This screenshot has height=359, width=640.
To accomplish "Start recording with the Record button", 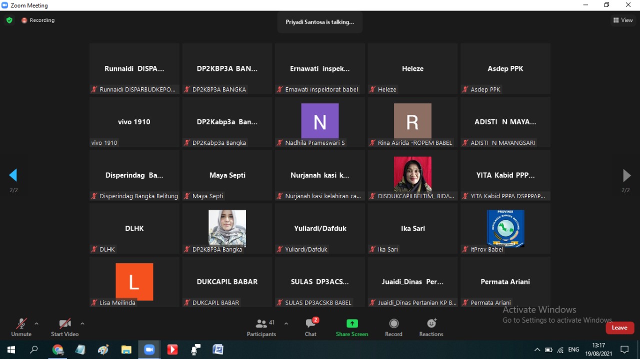I will 393,327.
